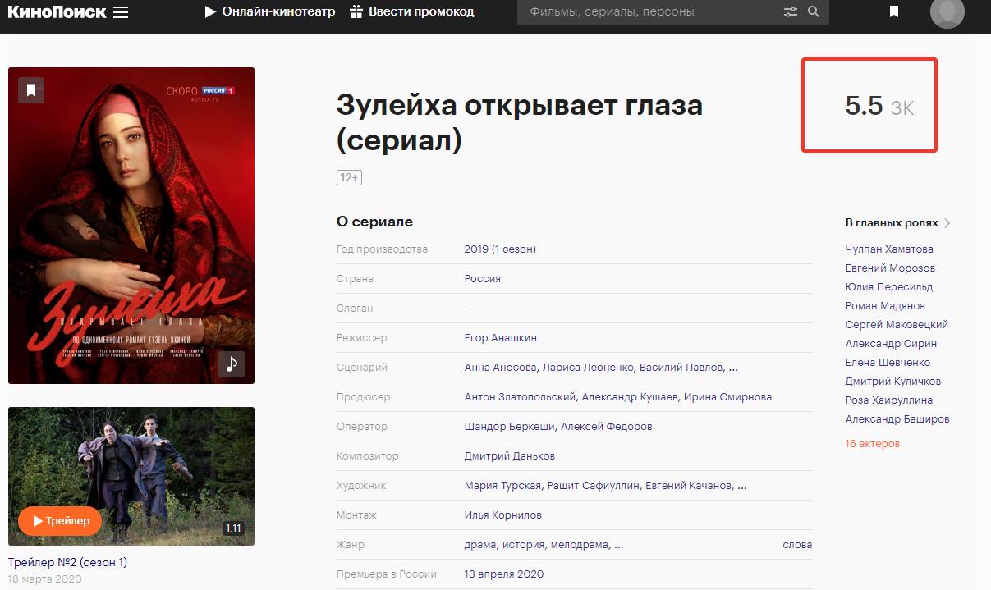Screen dimensions: 991x590
Task: Click Ввести промокод gift link
Action: (412, 11)
